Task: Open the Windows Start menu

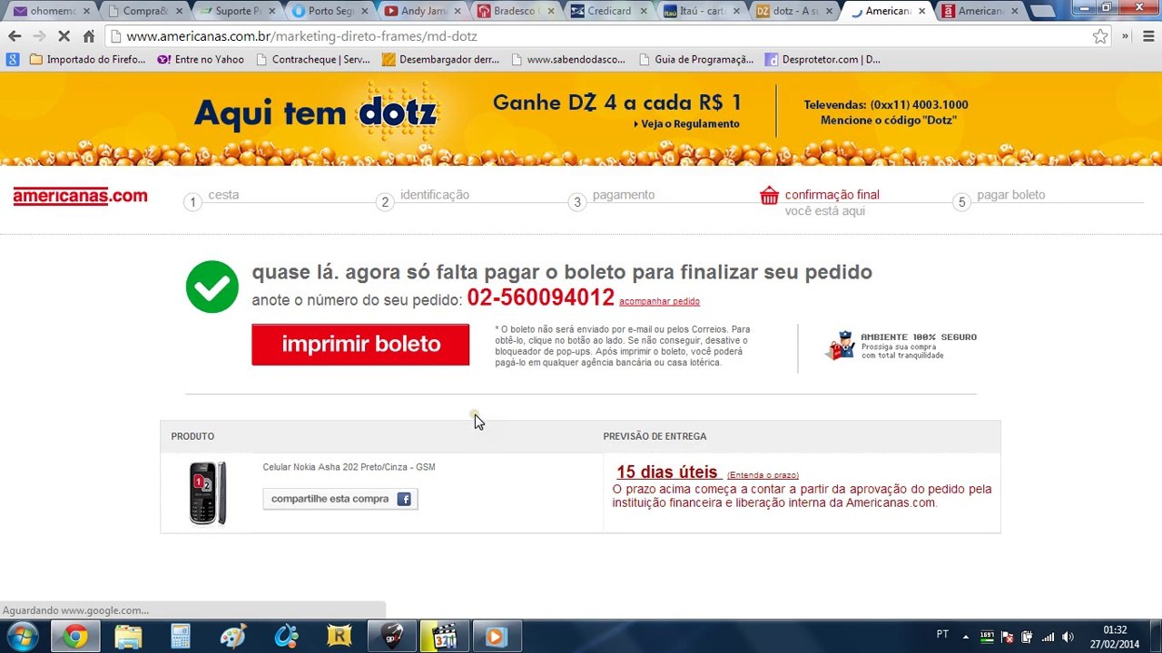Action: 22,637
